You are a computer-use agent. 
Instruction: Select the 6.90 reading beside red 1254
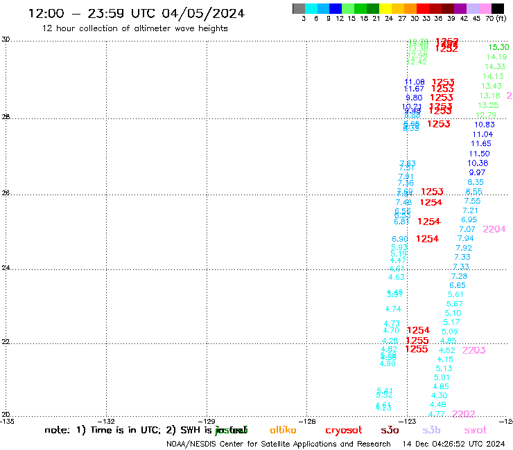(x=400, y=240)
